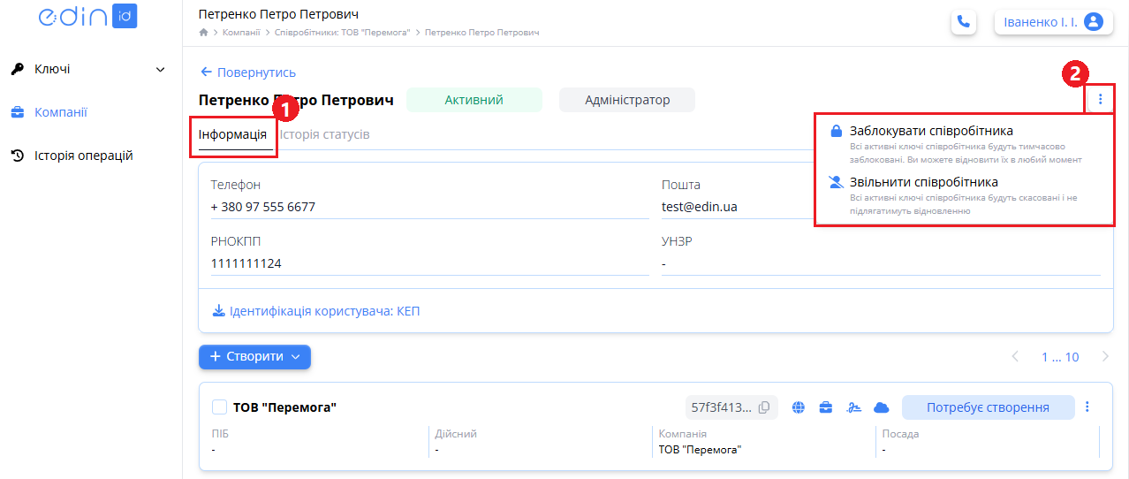Tick the ТОВ "Перемога" key checkbox
The width and height of the screenshot is (1129, 479).
220,407
